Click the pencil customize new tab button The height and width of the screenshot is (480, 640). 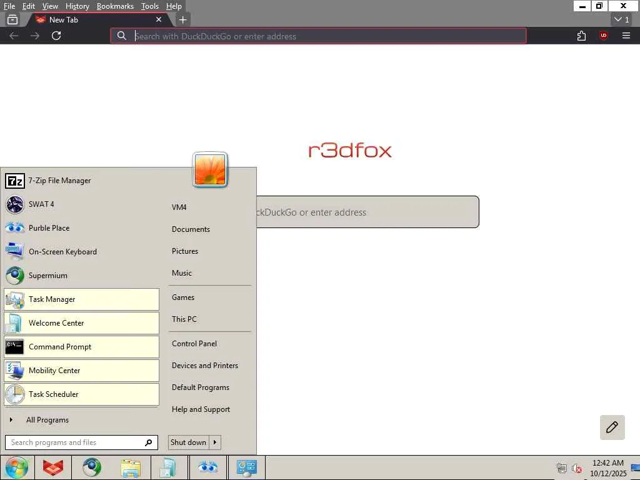[612, 427]
